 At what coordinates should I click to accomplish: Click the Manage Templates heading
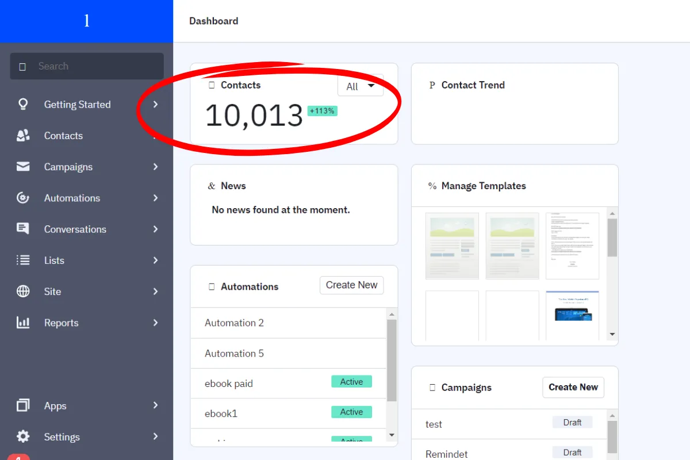click(484, 186)
